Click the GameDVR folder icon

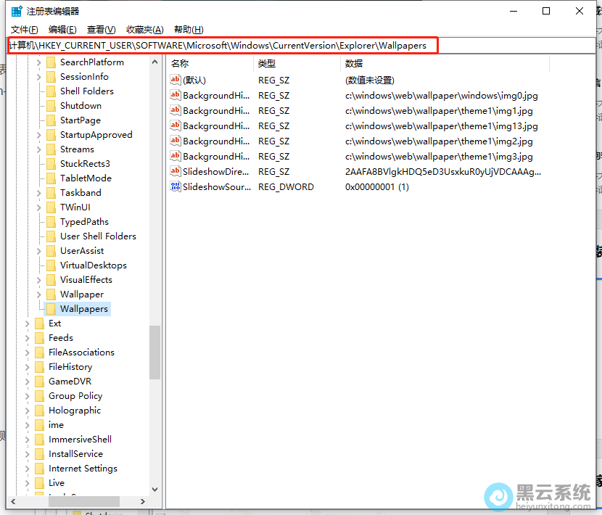39,382
